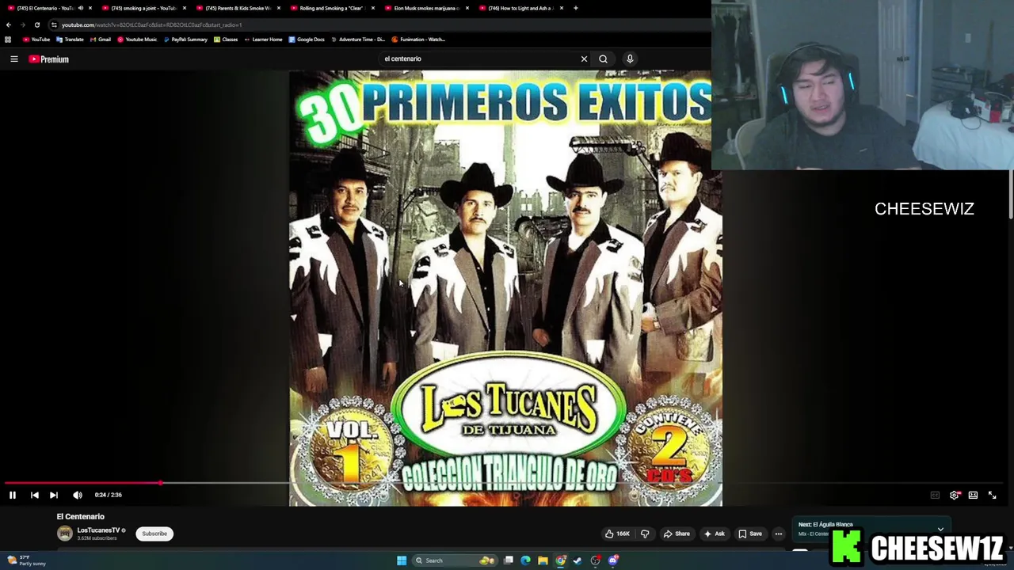Enter full screen mode
This screenshot has height=570, width=1014.
[x=992, y=495]
